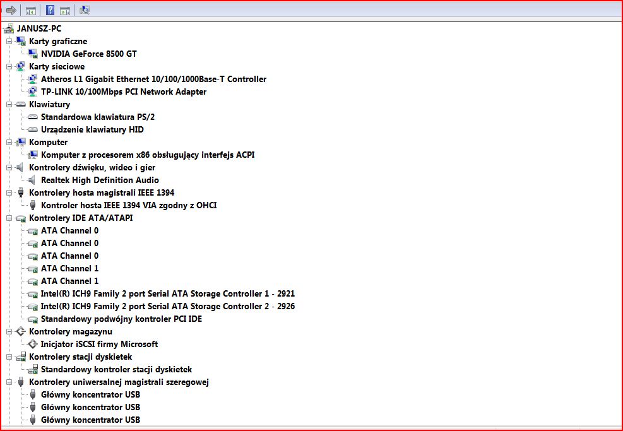623x431 pixels.
Task: Click the Realtek High Definition Audio speaker icon
Action: 32,180
